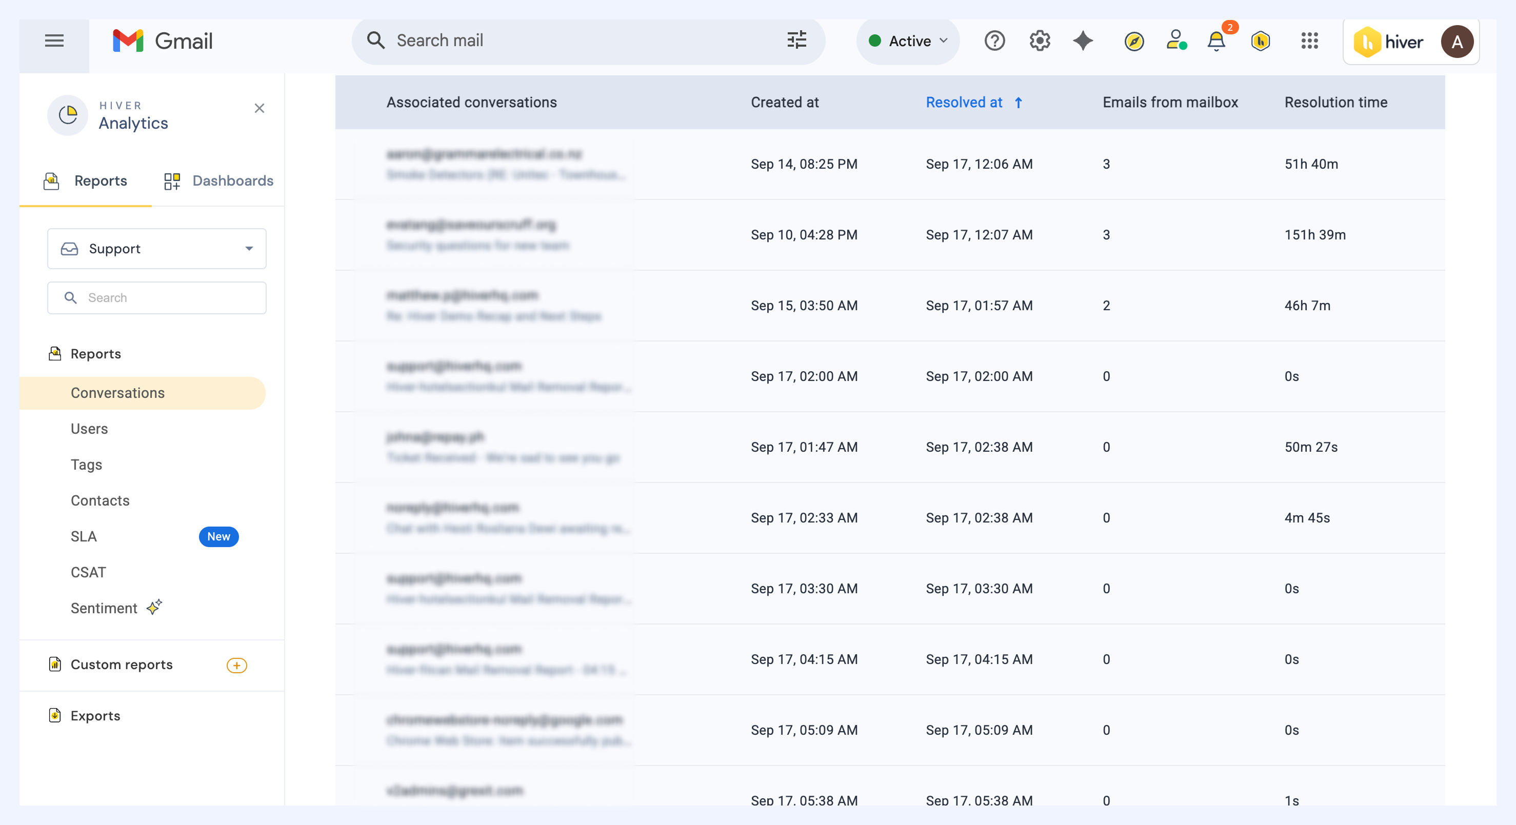Open the Gmail main menu hamburger

point(54,41)
